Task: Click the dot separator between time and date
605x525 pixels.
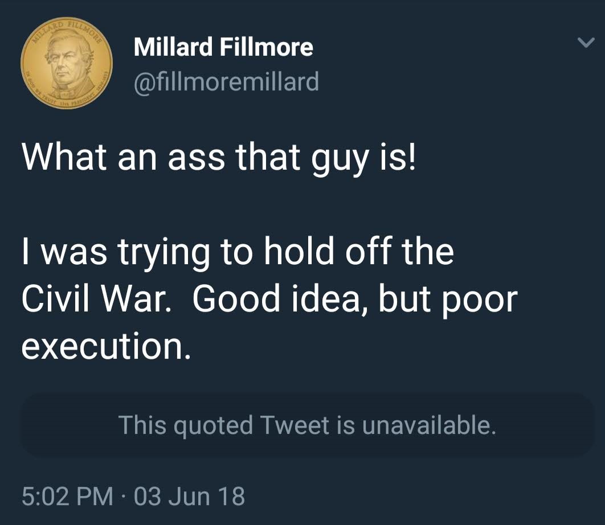Action: (x=124, y=497)
